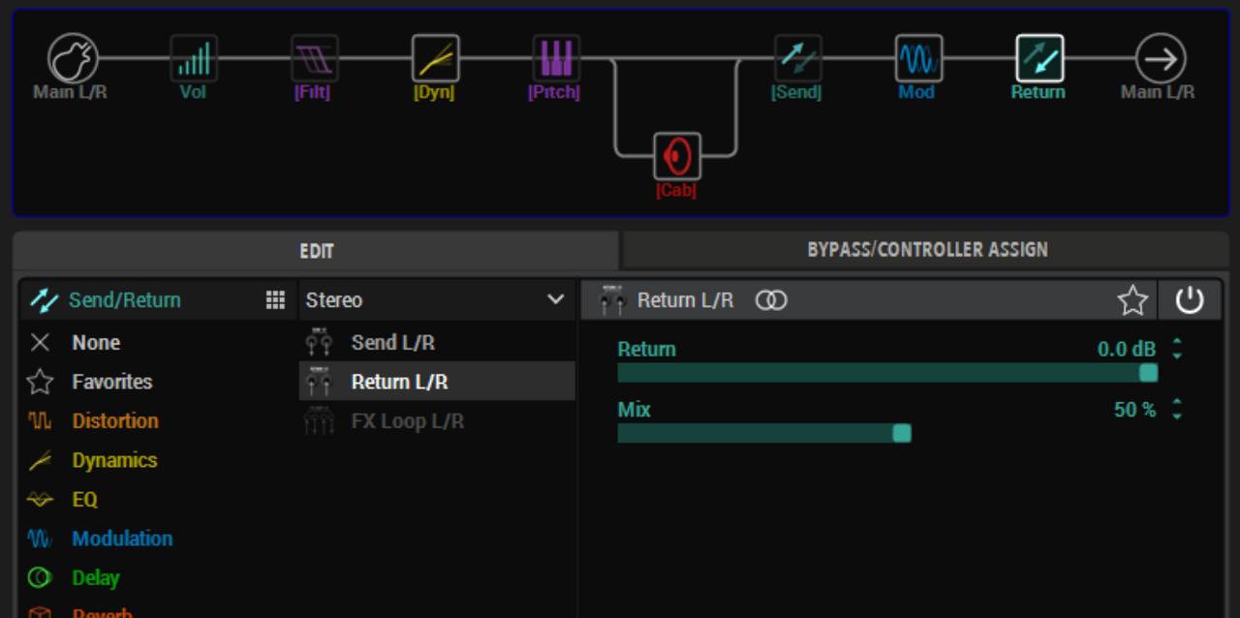Select the Mod modulation block

point(917,59)
